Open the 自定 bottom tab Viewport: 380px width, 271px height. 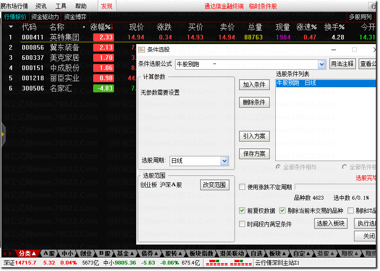[301, 253]
